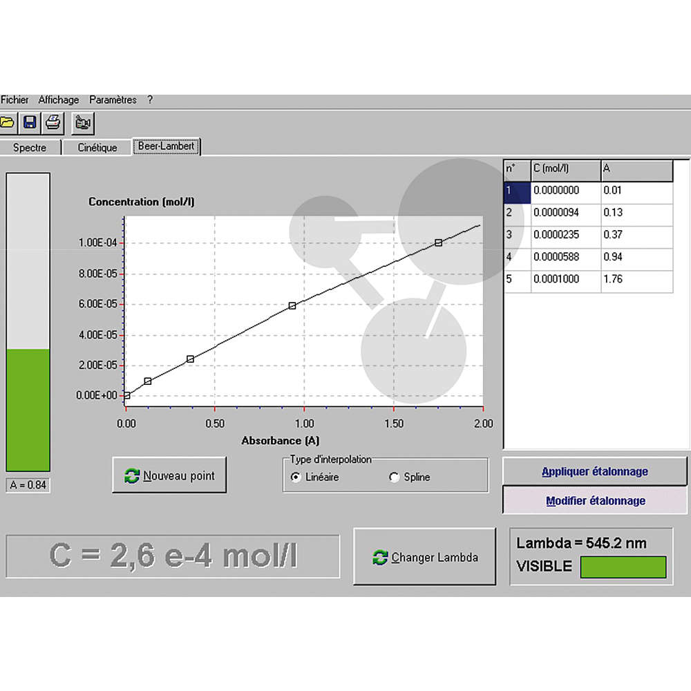The width and height of the screenshot is (691, 691).
Task: Click concentration cell 0.0000094
Action: (x=566, y=215)
